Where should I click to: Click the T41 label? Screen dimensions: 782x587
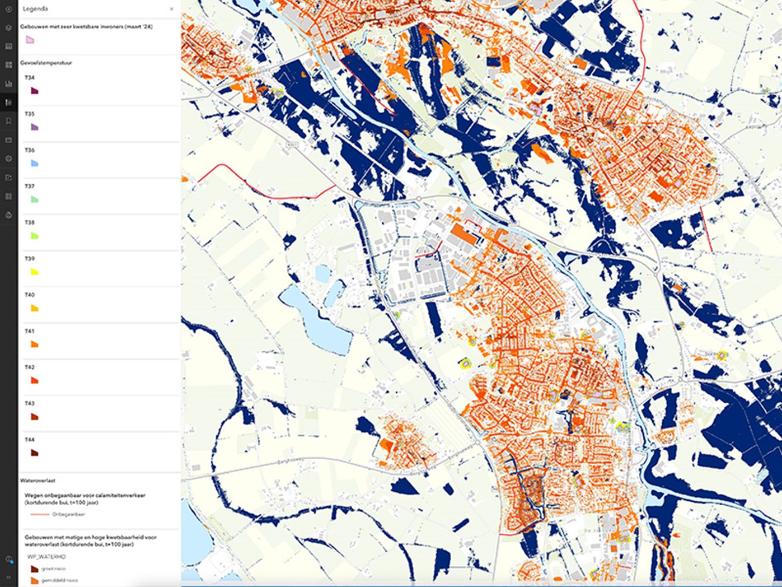[x=30, y=331]
